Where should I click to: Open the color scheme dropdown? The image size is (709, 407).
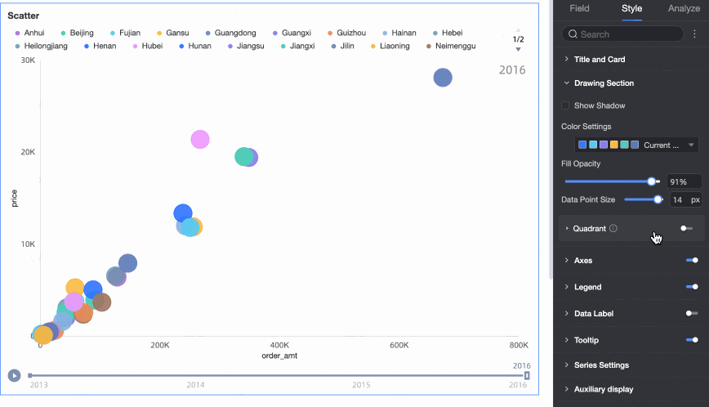636,145
